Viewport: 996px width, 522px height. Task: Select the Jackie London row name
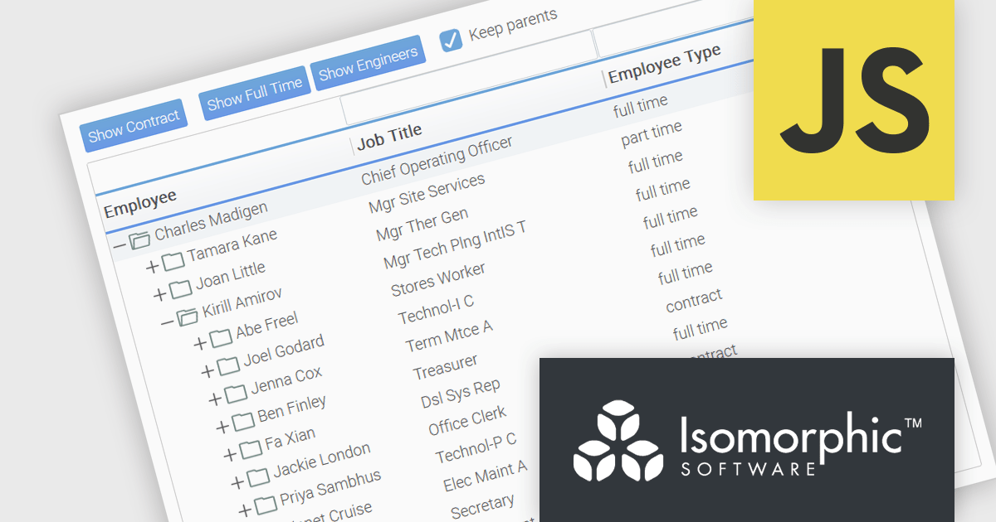[x=322, y=462]
